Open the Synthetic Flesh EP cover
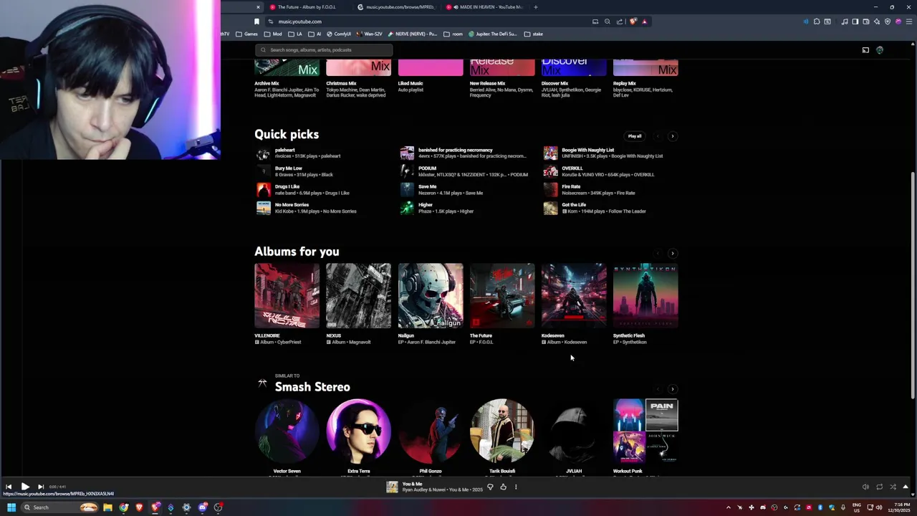Screen dimensions: 917x516 (645, 296)
